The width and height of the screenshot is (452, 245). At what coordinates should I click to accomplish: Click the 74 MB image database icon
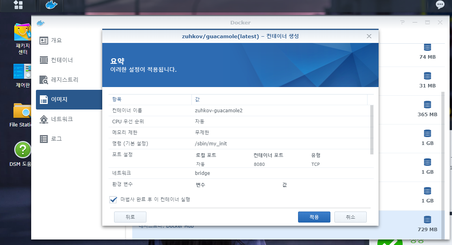428,47
